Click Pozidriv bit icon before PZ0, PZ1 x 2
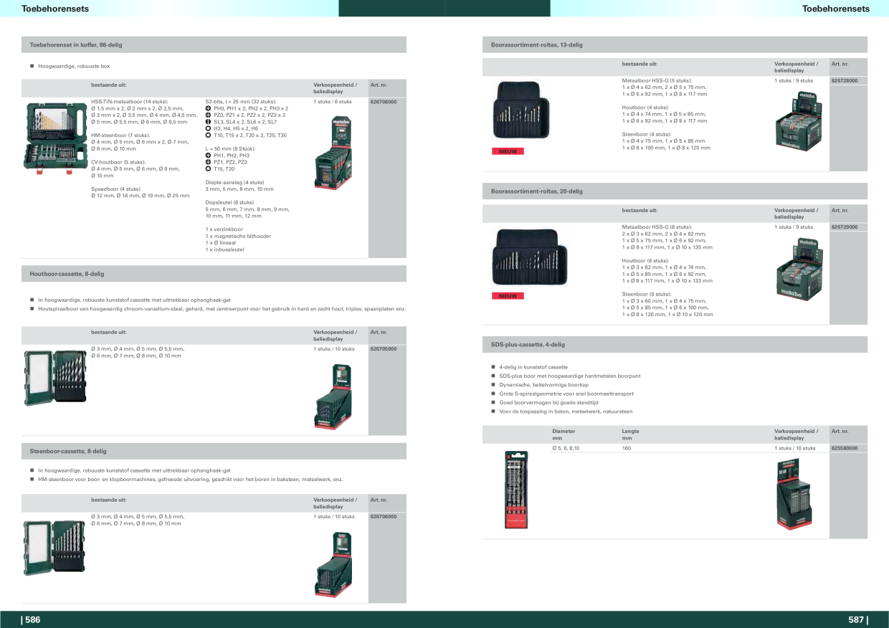889x628 pixels. [208, 115]
